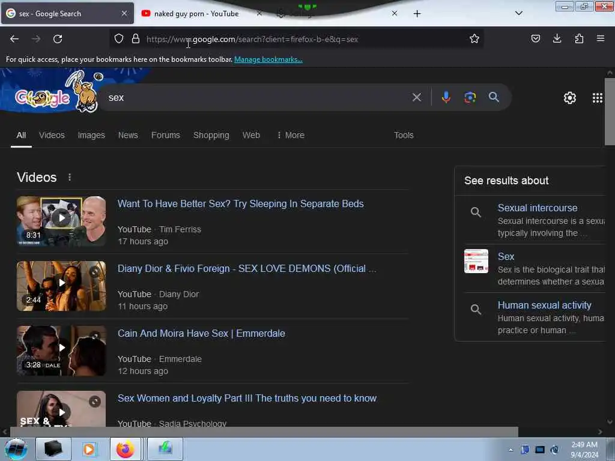Viewport: 615px width, 461px height.
Task: Click the Google doodle logo
Action: coord(55,94)
